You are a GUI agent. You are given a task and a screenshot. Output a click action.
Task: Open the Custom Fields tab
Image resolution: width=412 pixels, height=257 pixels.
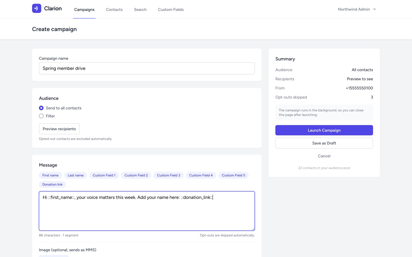point(171,10)
